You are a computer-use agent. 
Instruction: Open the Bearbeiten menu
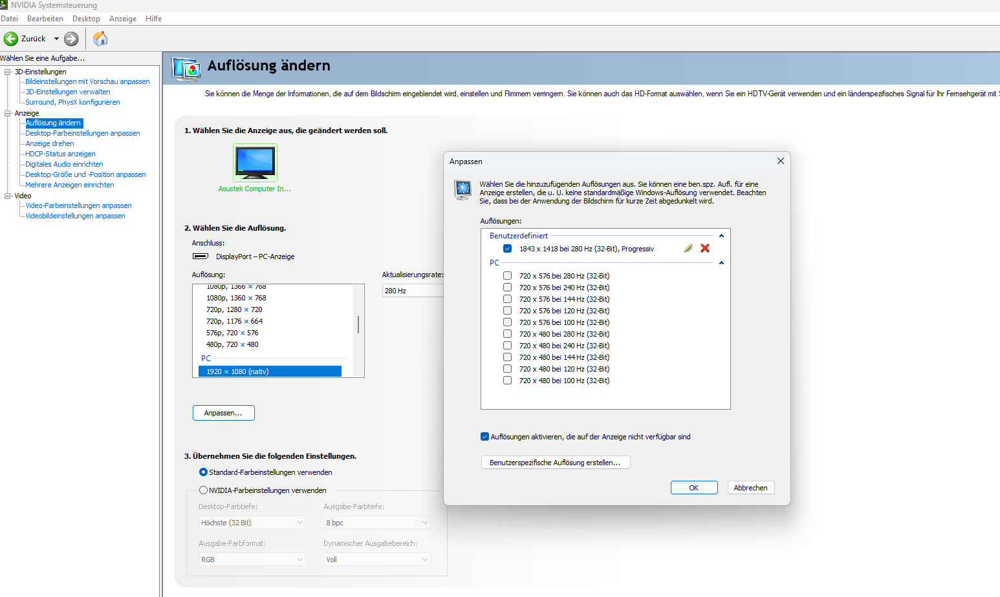[x=45, y=19]
